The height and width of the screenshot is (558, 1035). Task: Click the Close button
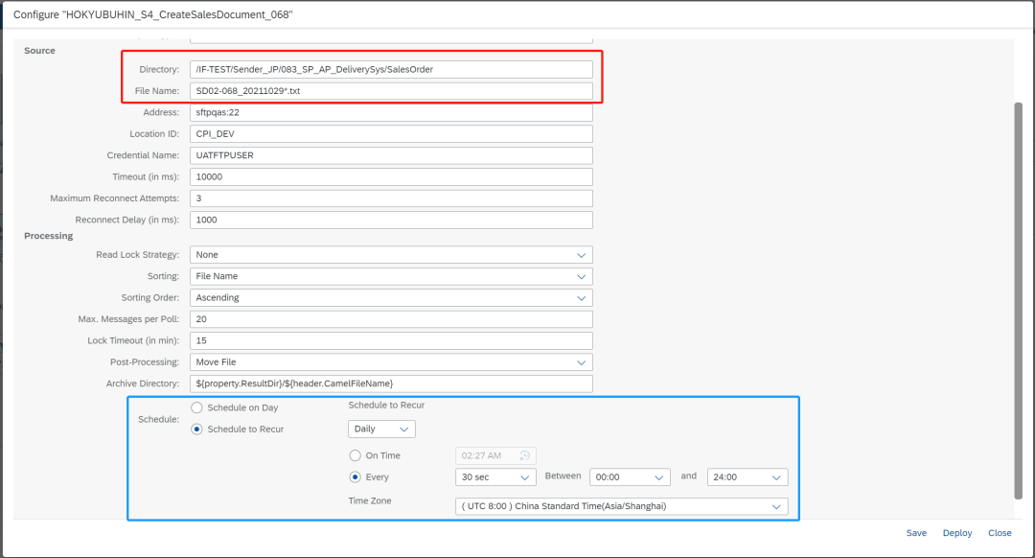1000,533
